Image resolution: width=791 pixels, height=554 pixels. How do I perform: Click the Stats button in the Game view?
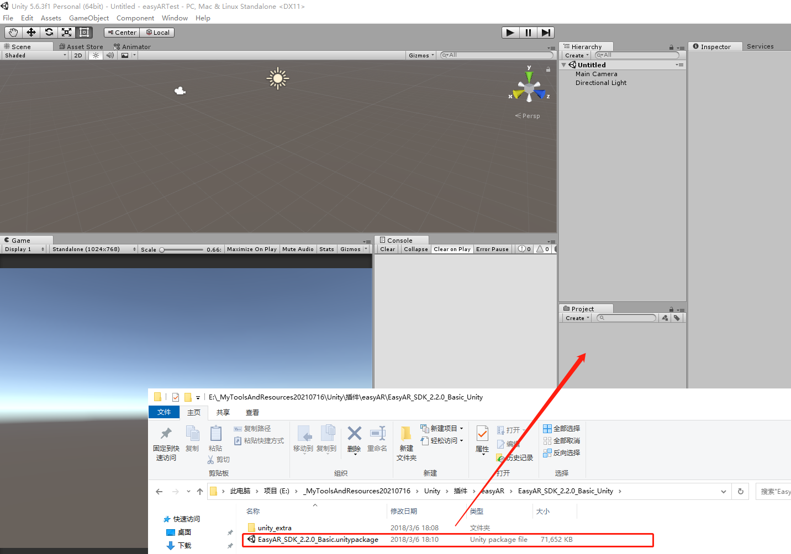click(x=326, y=249)
